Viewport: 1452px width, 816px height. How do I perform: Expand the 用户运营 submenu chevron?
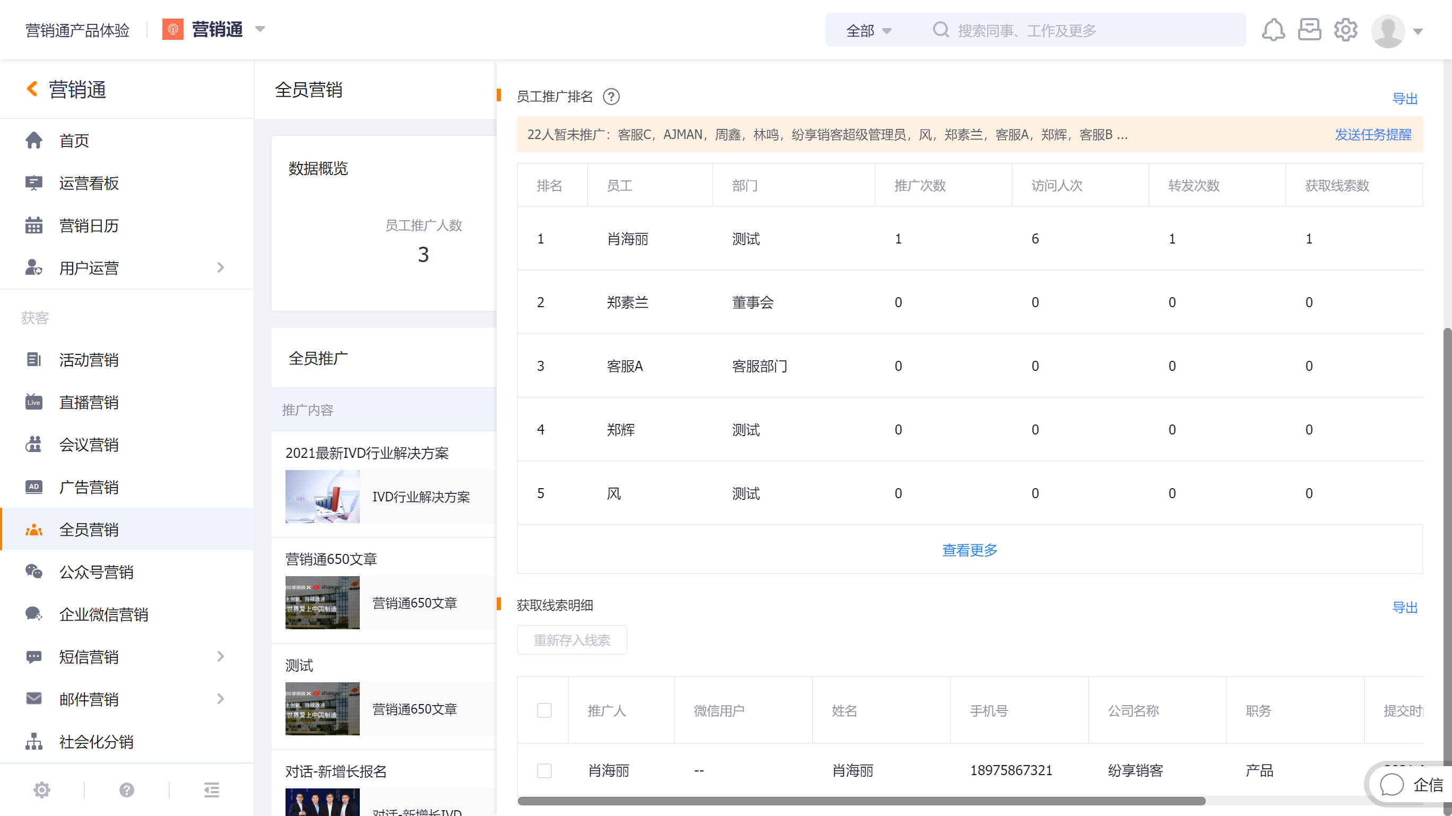[x=221, y=267]
